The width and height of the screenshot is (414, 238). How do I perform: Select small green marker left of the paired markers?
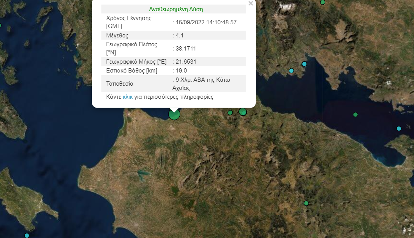pyautogui.click(x=230, y=113)
